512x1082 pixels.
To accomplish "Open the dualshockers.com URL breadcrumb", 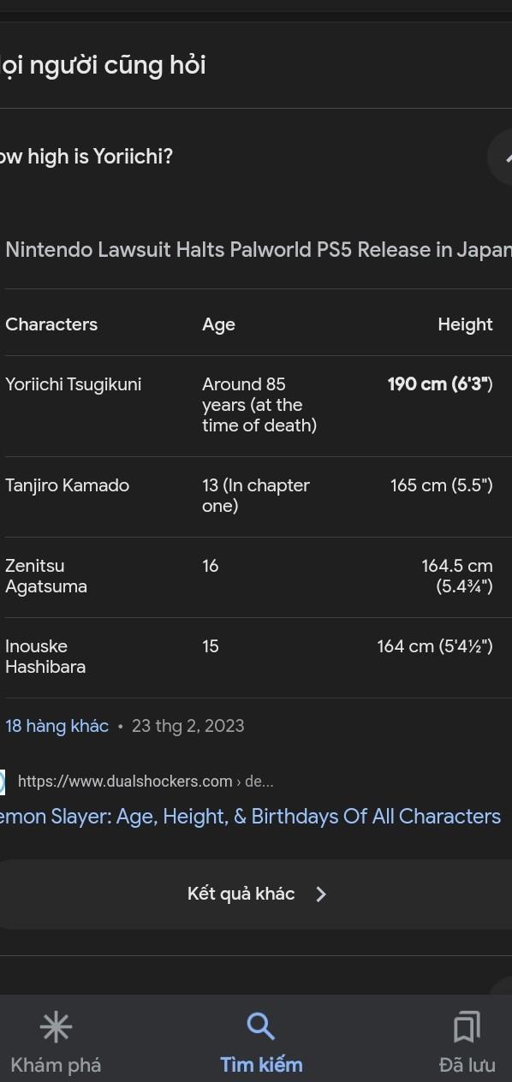I will point(146,781).
